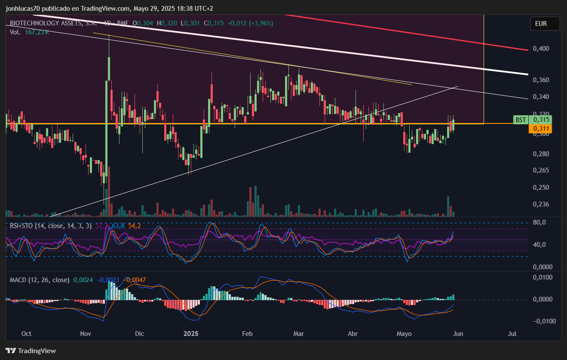
Task: Click the Oct label on time axis
Action: [x=26, y=334]
